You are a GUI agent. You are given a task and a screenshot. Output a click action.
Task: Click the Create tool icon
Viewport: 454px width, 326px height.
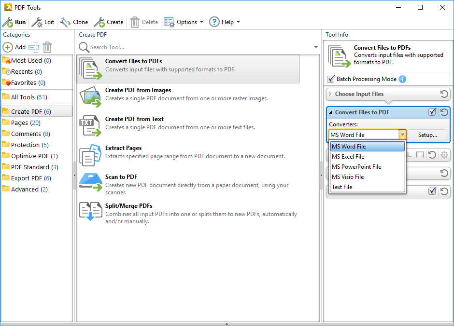99,22
